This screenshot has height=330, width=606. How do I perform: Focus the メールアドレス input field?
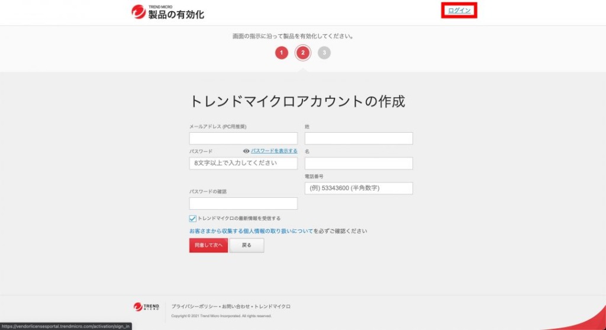[243, 139]
